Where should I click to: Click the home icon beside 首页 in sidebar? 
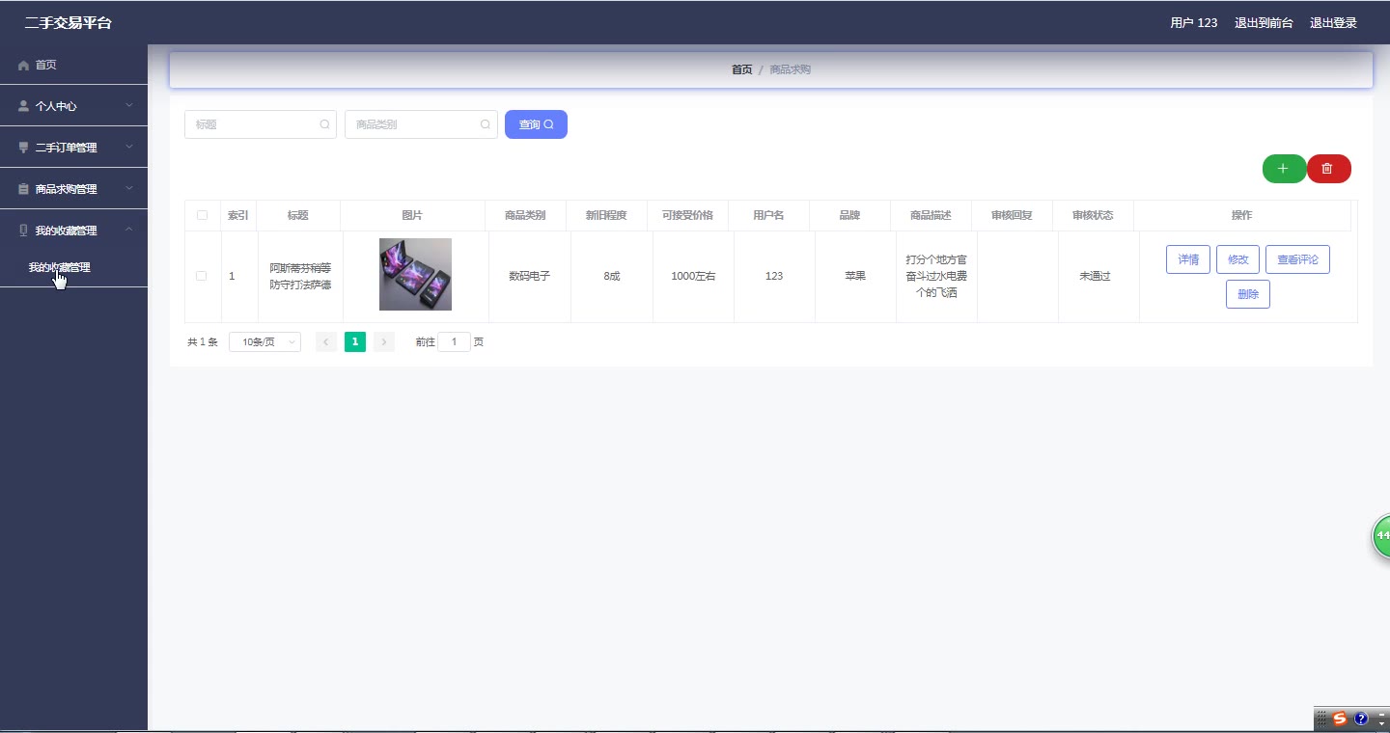(x=23, y=66)
